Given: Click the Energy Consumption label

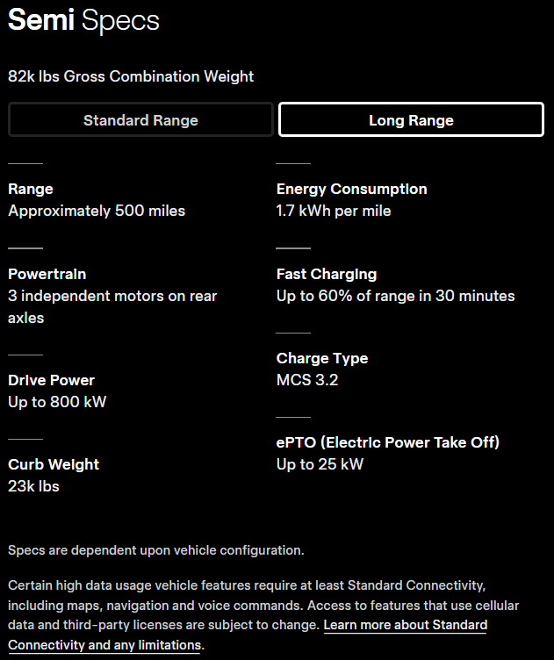Looking at the screenshot, I should pos(351,189).
